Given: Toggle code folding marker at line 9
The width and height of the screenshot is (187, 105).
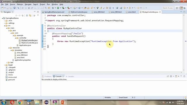Looking at the screenshot, I should pos(46,34).
